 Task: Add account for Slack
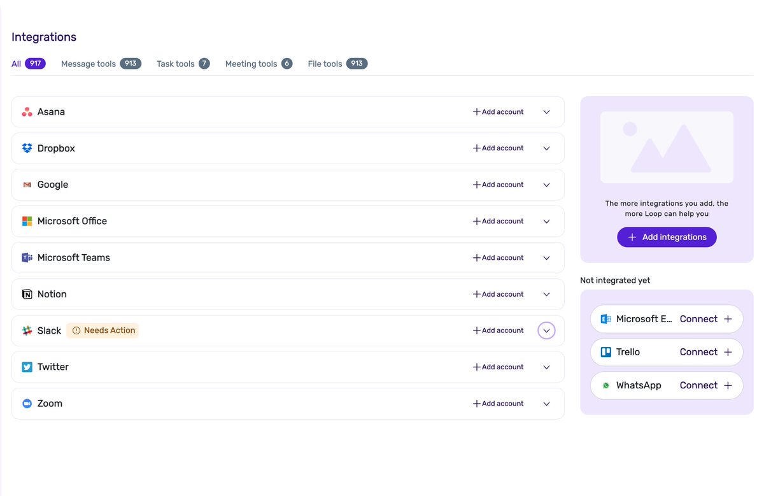(498, 330)
